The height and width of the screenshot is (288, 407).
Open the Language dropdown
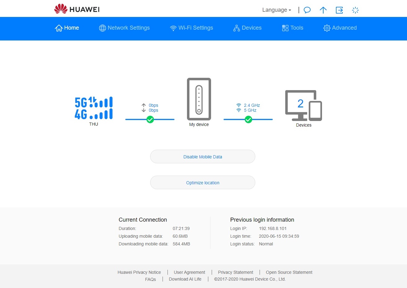pyautogui.click(x=277, y=10)
